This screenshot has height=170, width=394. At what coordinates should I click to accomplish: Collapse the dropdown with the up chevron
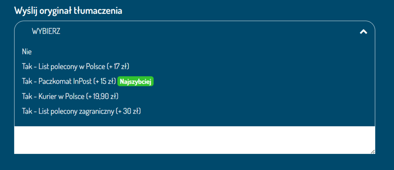363,32
